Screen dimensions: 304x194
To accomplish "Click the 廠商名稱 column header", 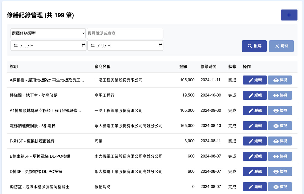I will point(103,66).
